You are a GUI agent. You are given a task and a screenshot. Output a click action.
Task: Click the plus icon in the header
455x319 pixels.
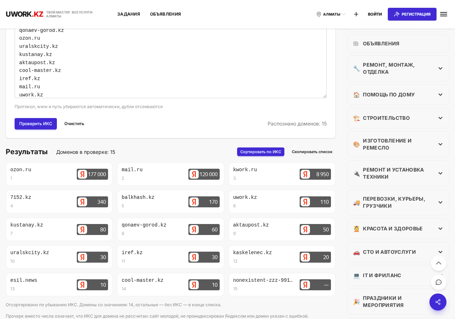(356, 14)
